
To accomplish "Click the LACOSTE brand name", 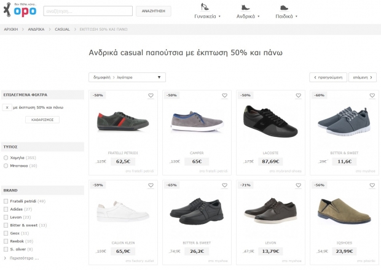I will tap(270, 153).
